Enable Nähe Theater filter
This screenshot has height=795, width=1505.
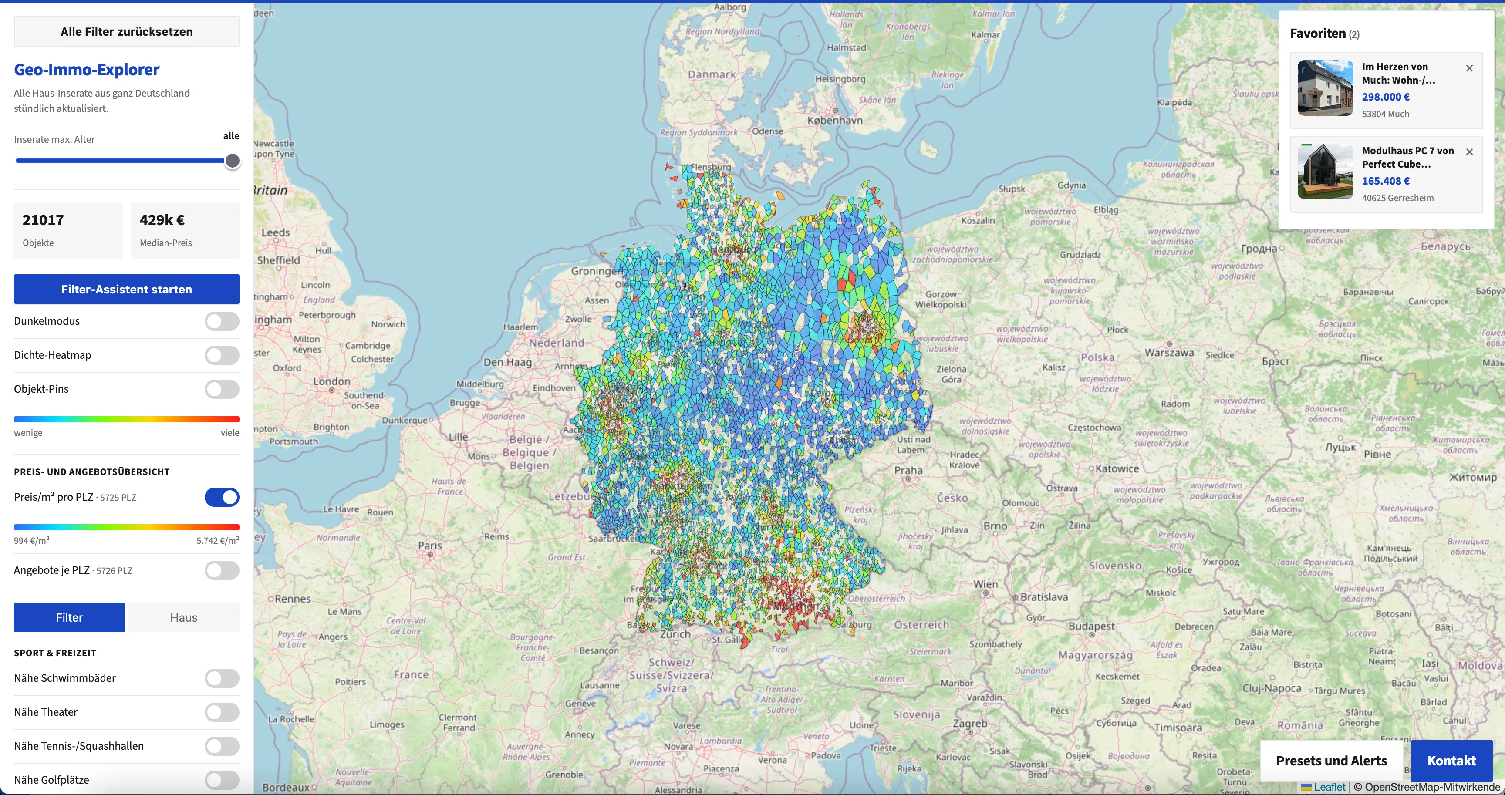click(x=222, y=712)
